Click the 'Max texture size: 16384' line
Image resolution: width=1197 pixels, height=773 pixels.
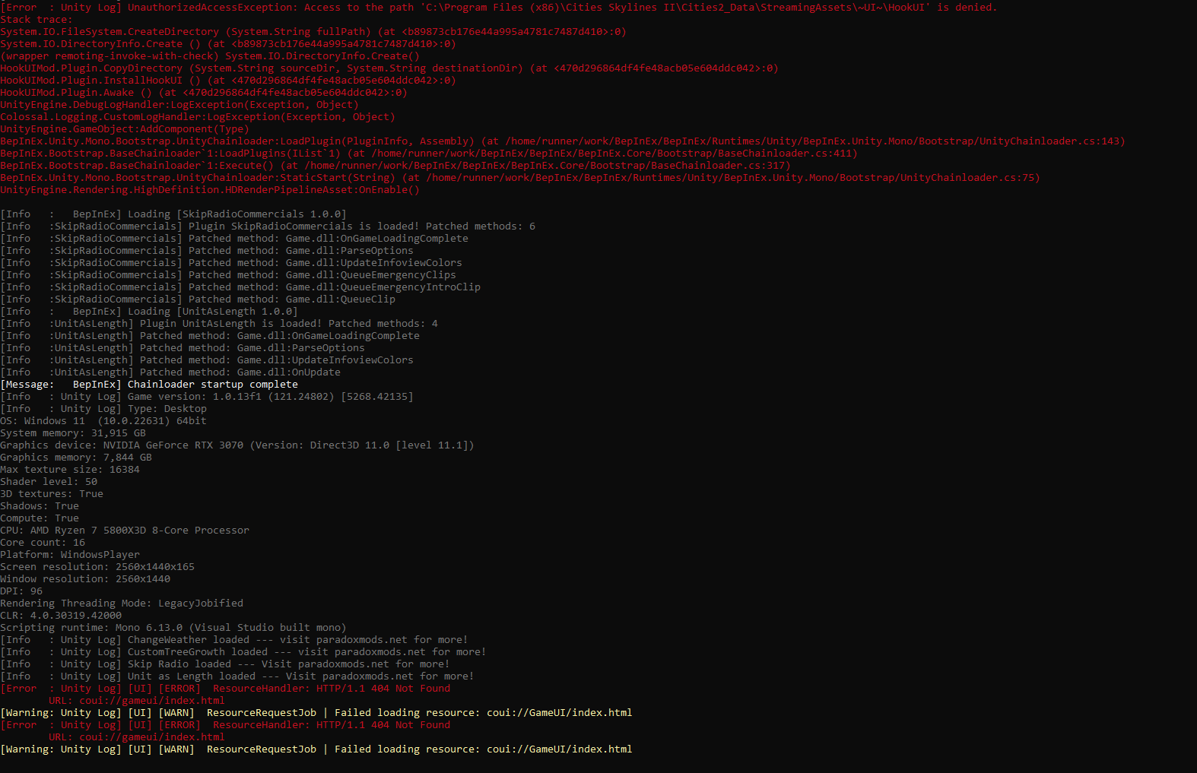pos(70,470)
